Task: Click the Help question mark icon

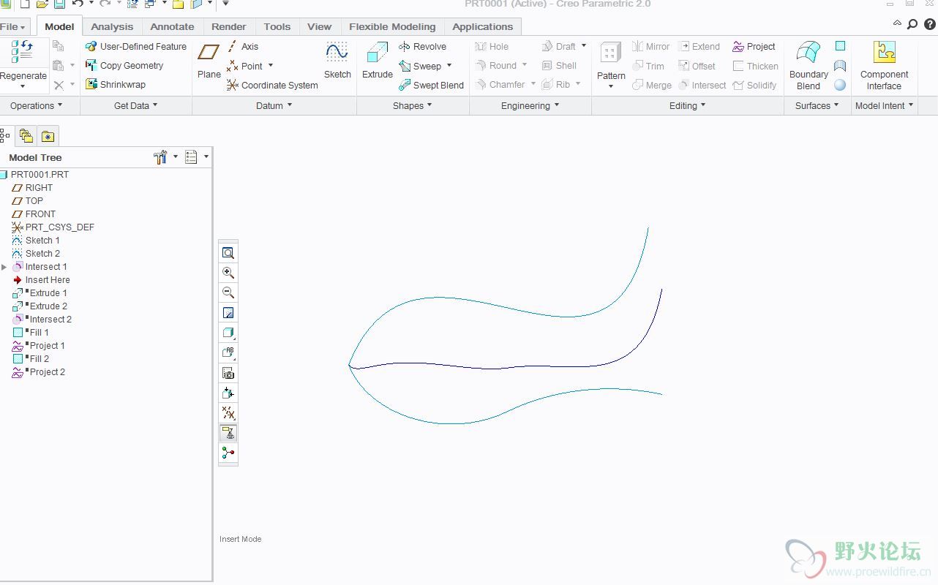Action: (x=928, y=24)
